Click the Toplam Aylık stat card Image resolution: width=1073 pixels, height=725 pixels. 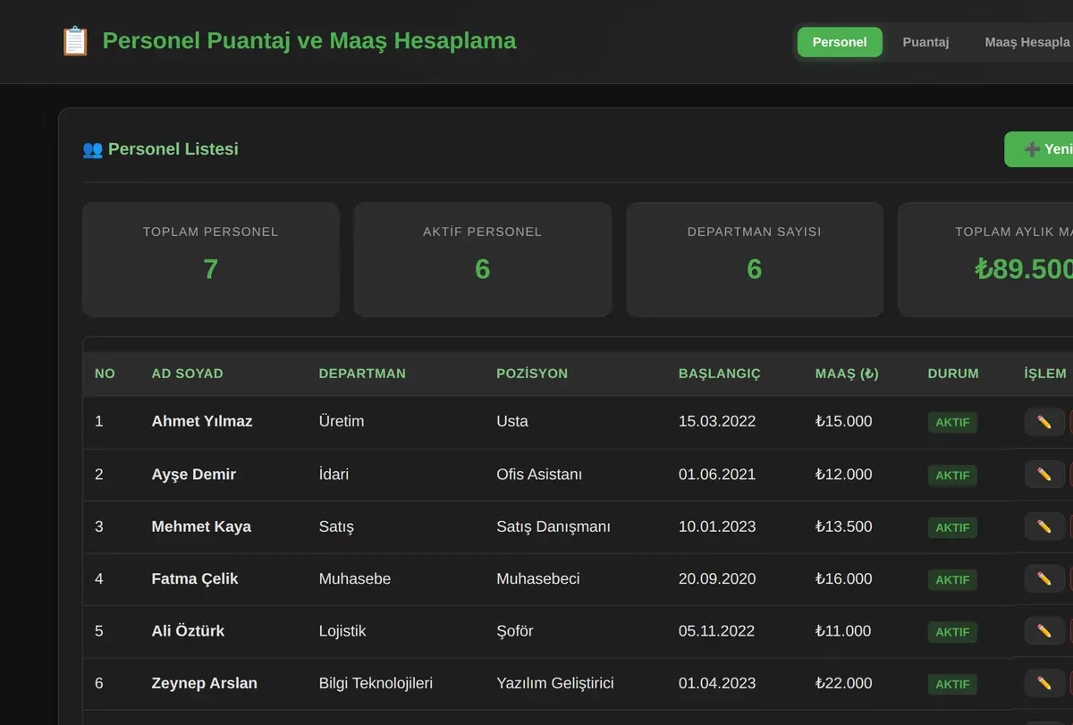[x=985, y=259]
